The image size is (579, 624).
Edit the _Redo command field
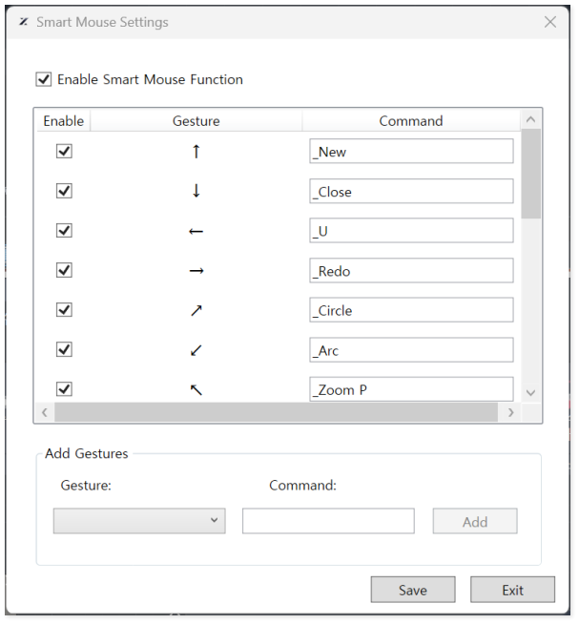[411, 270]
